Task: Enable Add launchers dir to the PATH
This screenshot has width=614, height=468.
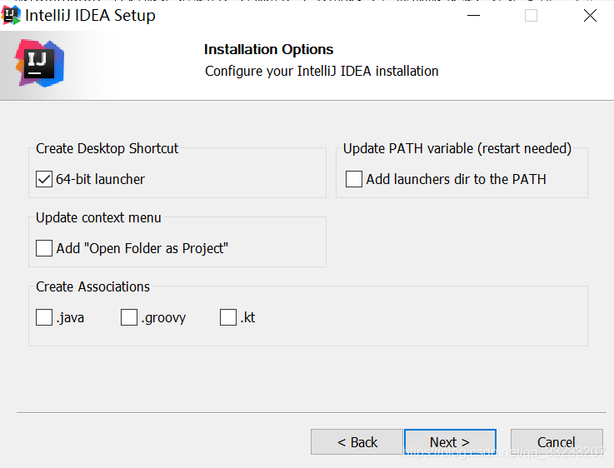Action: coord(354,179)
